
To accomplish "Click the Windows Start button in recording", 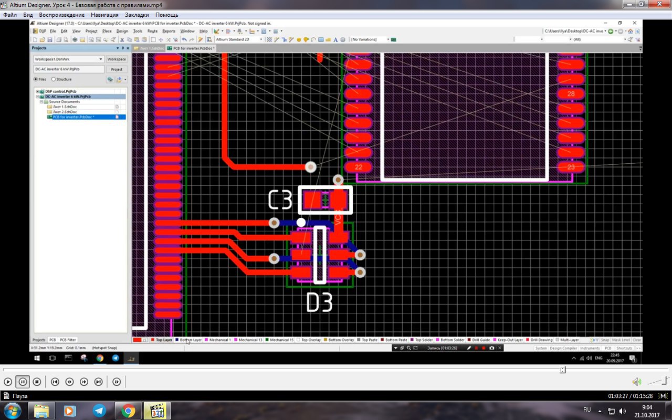I will tap(37, 358).
